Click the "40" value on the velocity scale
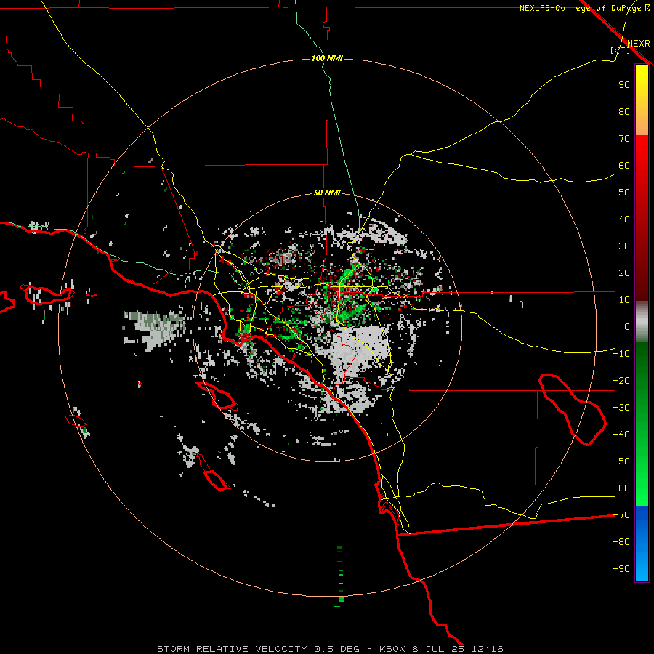 tap(624, 219)
